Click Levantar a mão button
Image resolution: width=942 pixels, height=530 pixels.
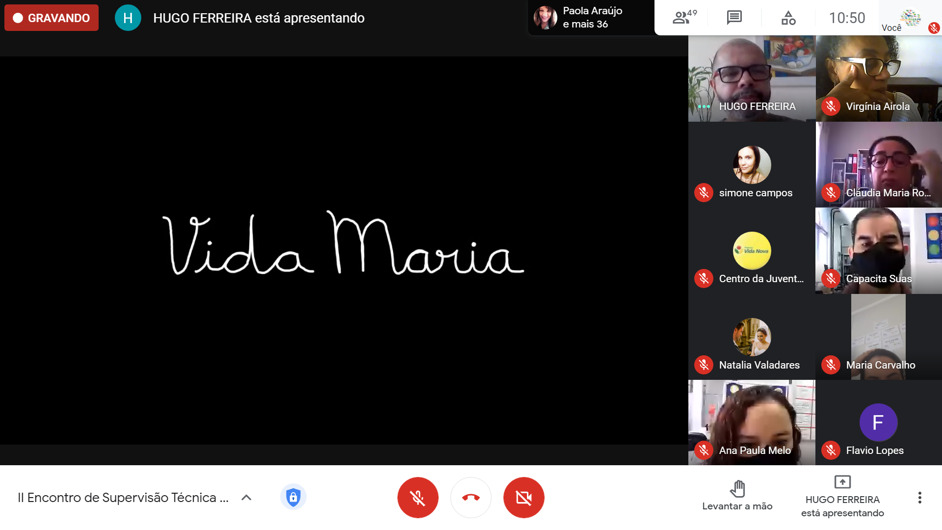coord(737,496)
